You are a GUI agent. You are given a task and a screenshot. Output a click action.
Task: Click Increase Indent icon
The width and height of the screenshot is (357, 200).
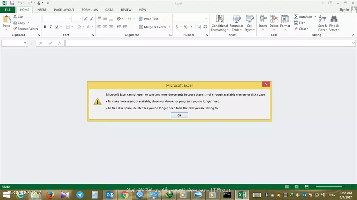[x=125, y=27]
